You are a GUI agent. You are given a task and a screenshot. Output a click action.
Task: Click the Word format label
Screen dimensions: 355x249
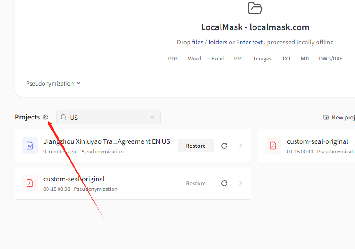click(x=194, y=59)
